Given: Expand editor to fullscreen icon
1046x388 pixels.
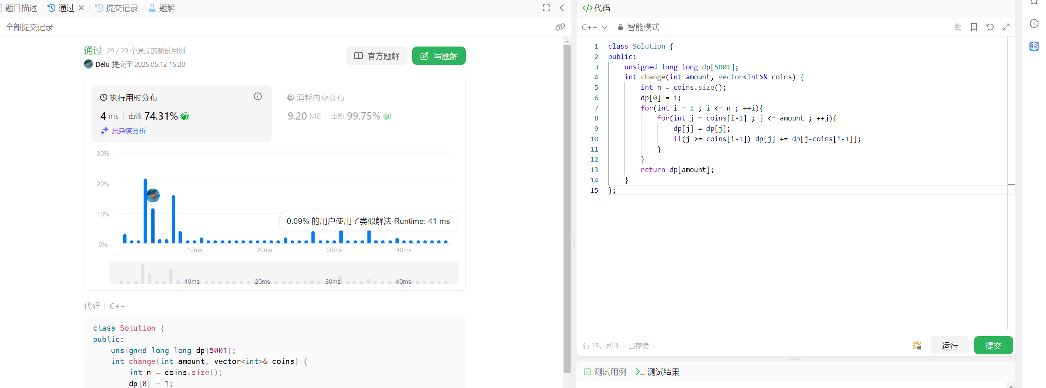Looking at the screenshot, I should tap(1006, 27).
